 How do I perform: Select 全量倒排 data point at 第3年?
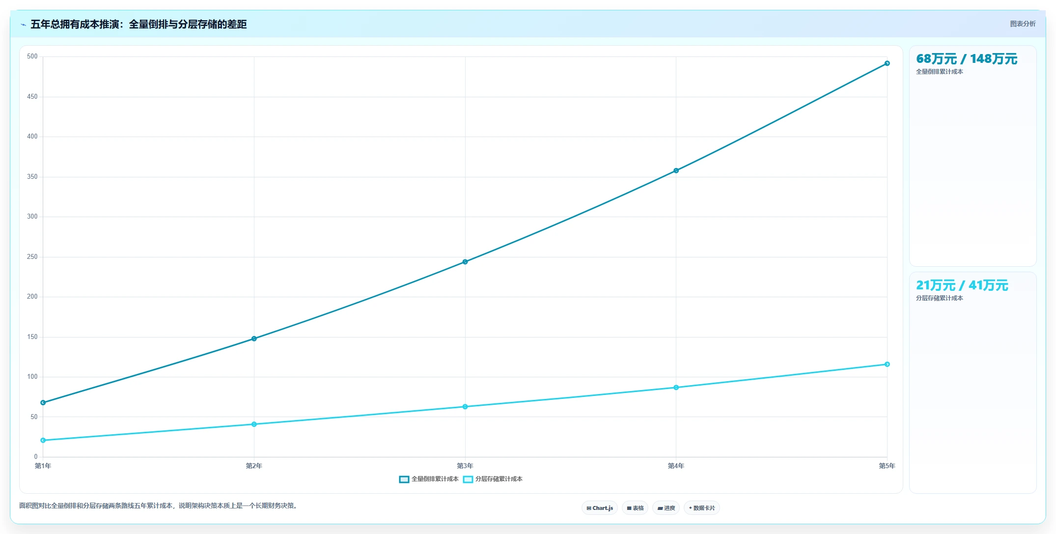click(465, 262)
